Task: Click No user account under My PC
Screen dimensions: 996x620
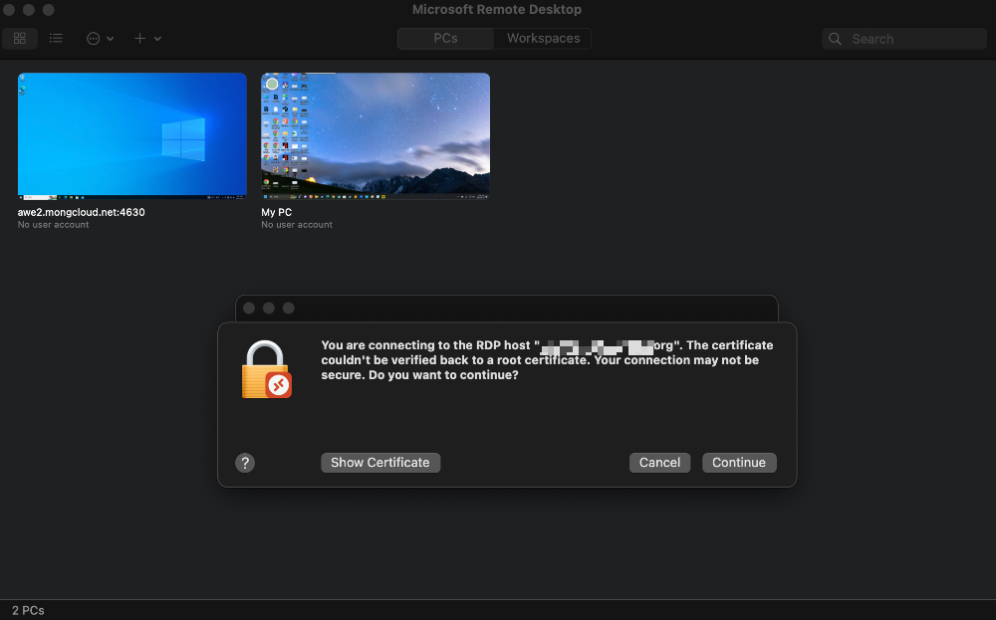Action: tap(297, 225)
